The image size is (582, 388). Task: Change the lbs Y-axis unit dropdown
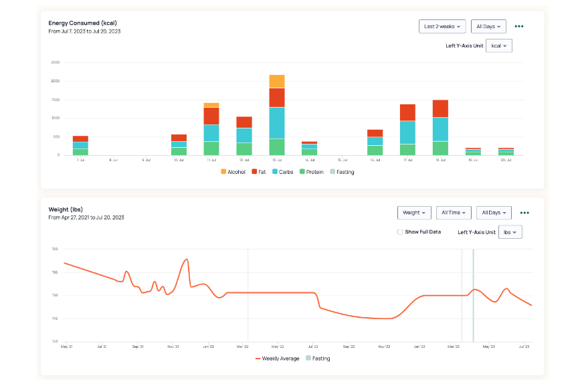coord(510,232)
